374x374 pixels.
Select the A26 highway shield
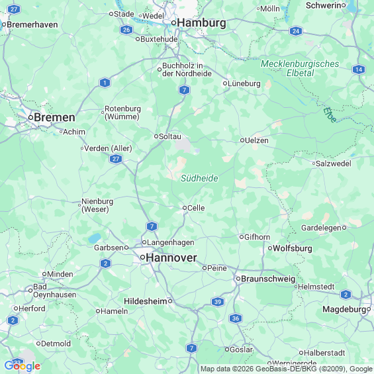pos(126,30)
